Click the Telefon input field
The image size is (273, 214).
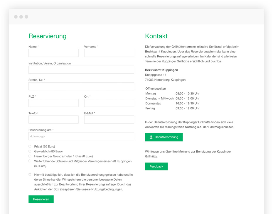coord(53,120)
